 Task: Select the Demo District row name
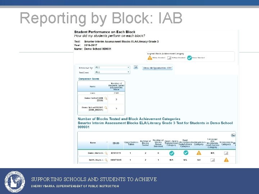coord(94,99)
